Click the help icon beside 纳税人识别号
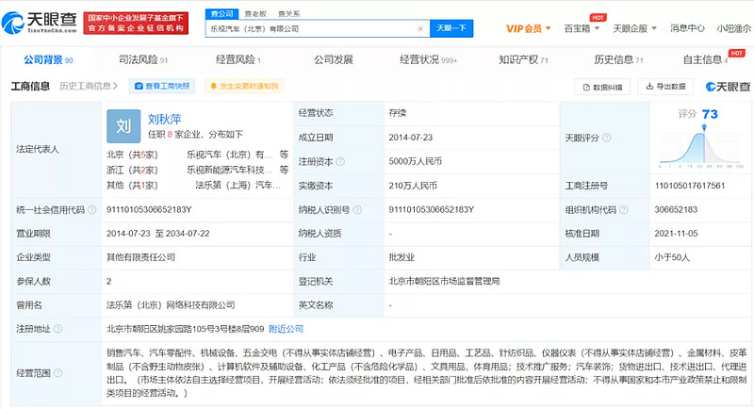This screenshot has width=754, height=409. click(357, 209)
